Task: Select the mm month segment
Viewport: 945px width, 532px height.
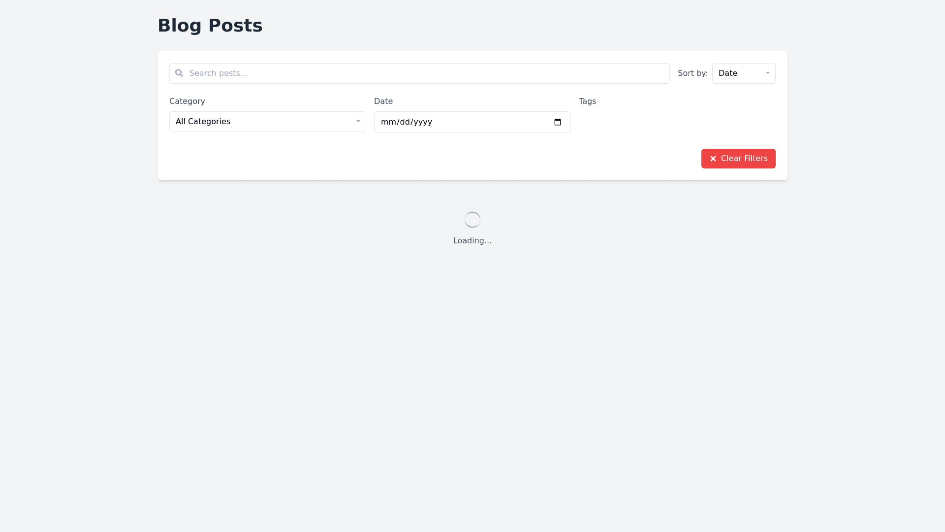Action: coord(388,122)
